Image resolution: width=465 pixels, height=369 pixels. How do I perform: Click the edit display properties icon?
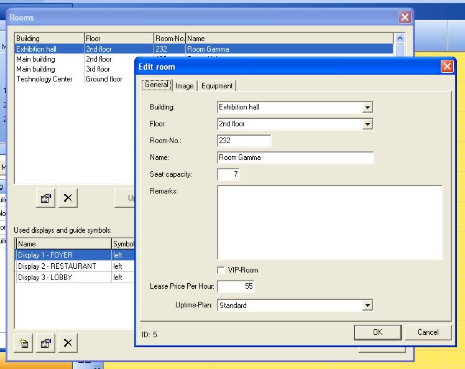(45, 343)
